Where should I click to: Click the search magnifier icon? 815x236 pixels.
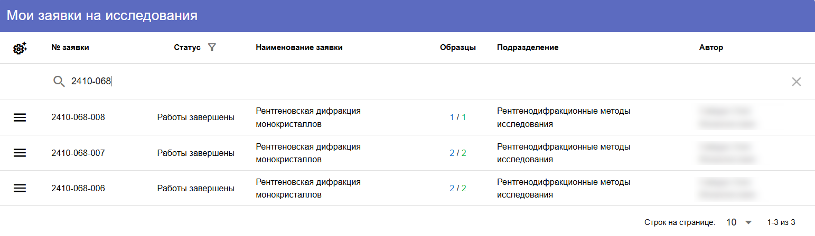[59, 81]
